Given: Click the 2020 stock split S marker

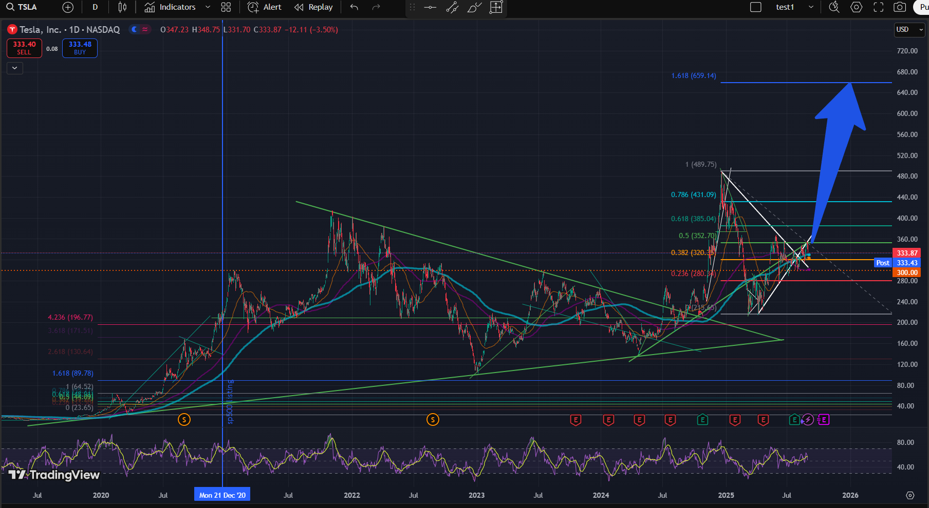Looking at the screenshot, I should 184,420.
